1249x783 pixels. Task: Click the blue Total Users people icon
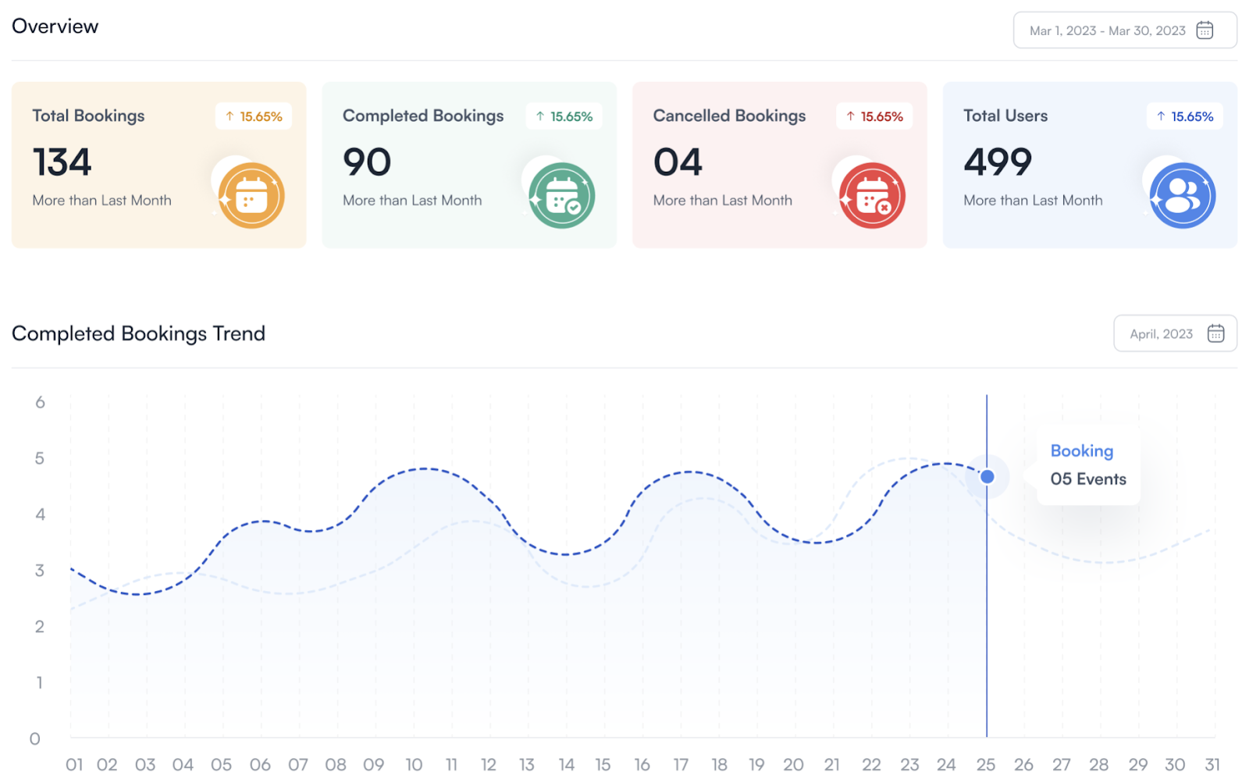coord(1182,195)
